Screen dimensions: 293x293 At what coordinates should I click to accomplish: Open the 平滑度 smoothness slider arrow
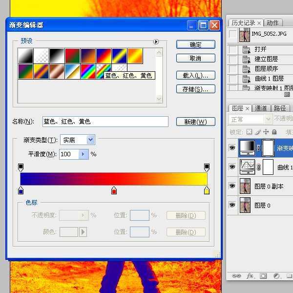[x=83, y=154]
